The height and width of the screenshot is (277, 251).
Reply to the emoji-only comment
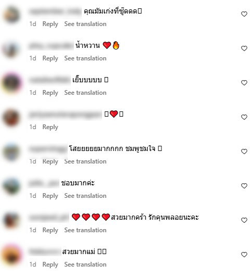click(50, 127)
